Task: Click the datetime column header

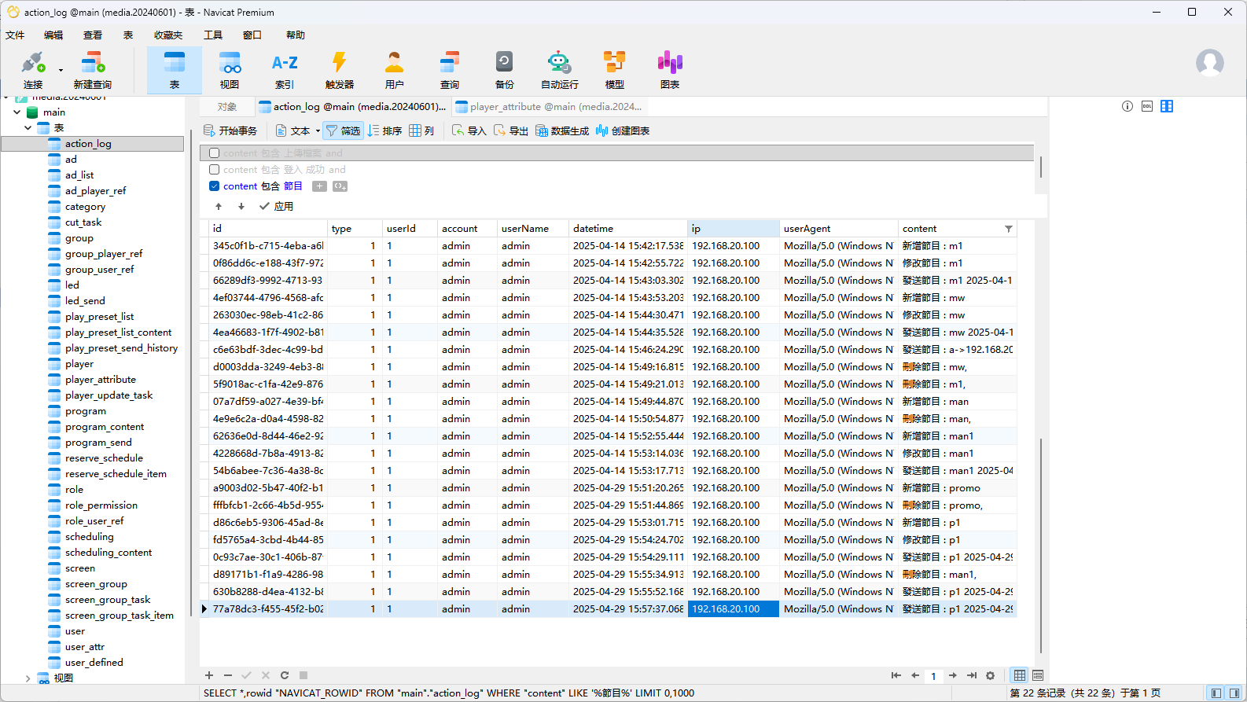Action: [628, 229]
